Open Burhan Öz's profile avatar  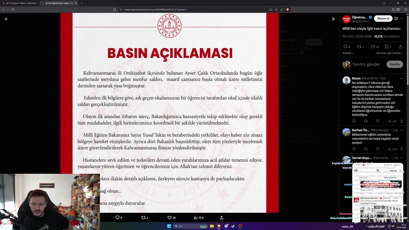(x=346, y=132)
